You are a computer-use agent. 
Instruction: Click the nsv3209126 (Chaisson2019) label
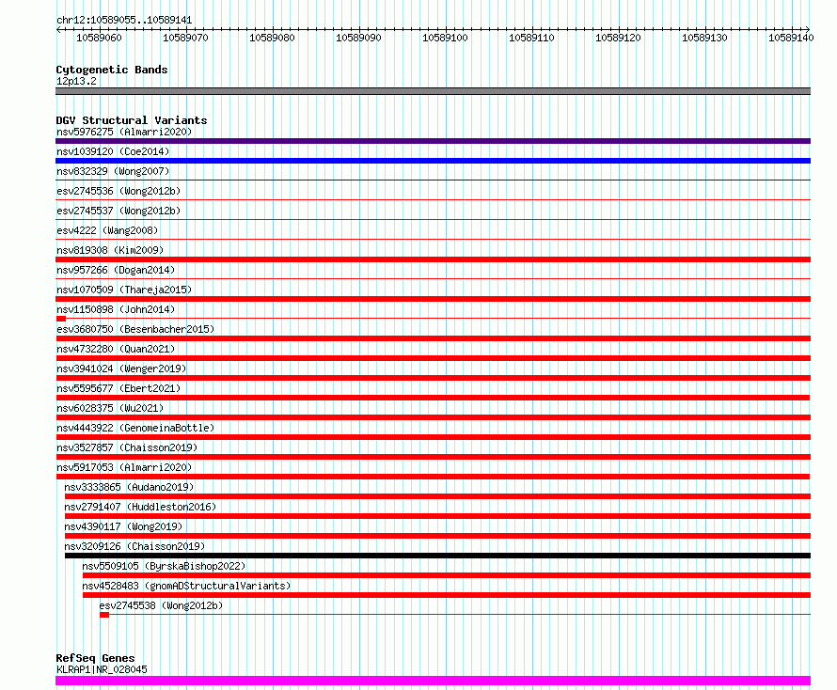[134, 546]
